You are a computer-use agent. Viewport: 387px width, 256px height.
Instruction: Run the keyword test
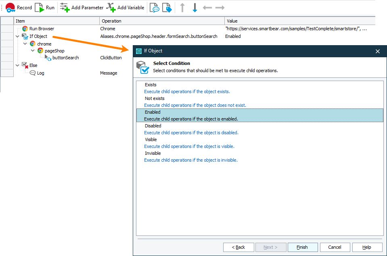click(x=45, y=7)
